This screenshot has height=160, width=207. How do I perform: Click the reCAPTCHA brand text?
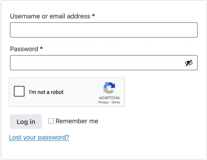click(109, 98)
